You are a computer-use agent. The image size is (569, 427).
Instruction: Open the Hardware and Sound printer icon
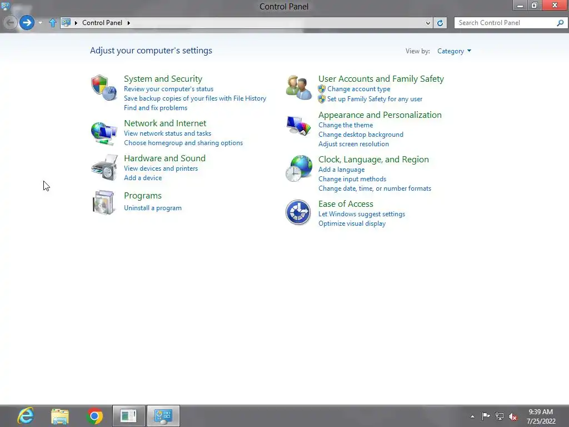(x=104, y=167)
